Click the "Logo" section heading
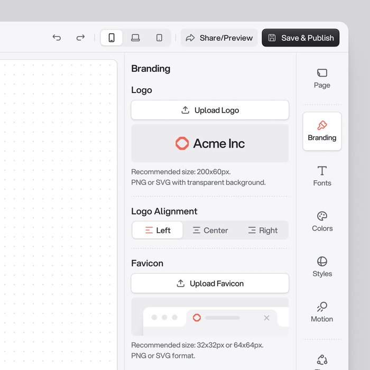The image size is (370, 370). (142, 90)
